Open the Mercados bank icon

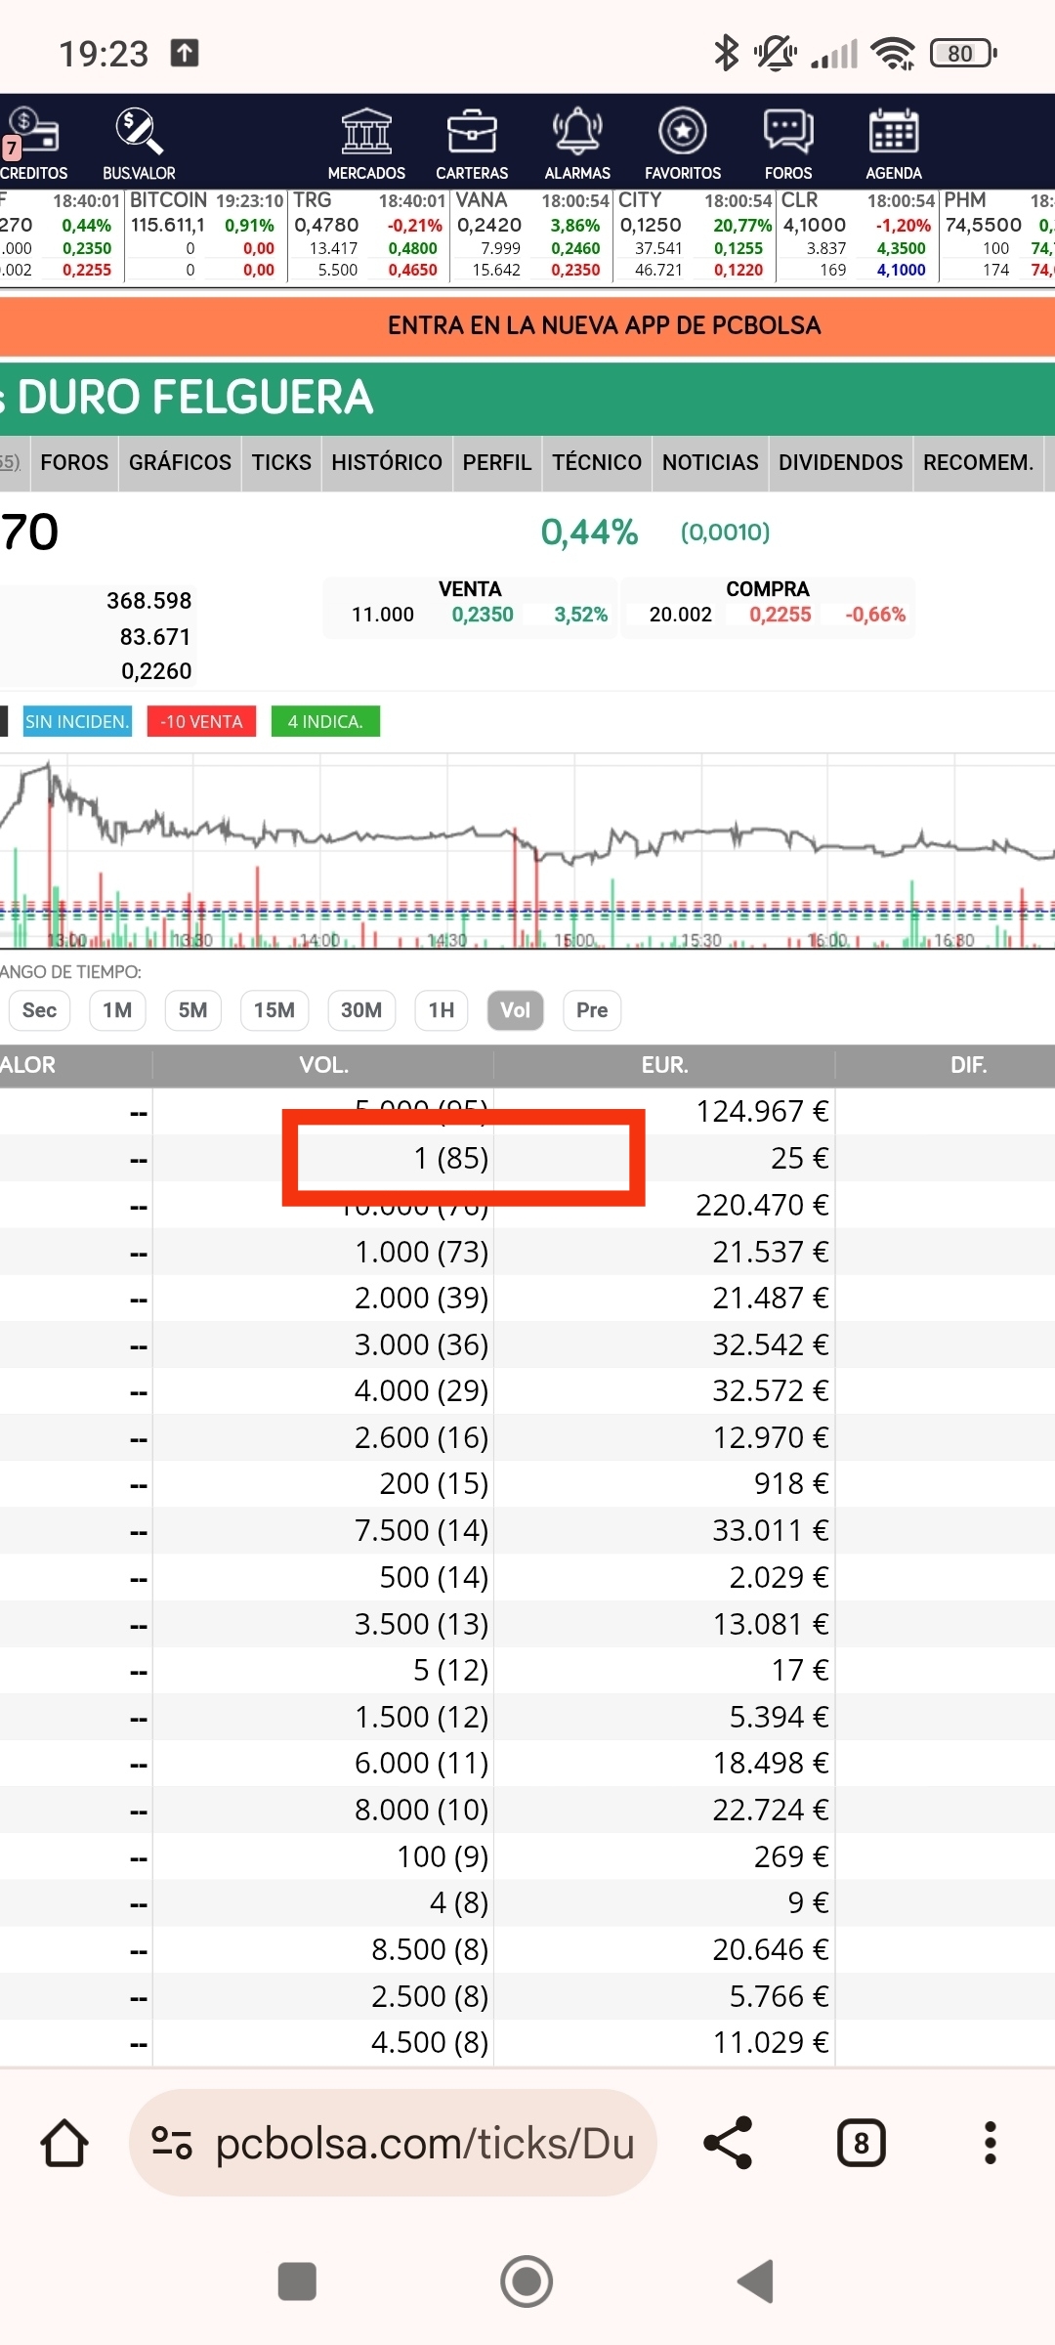366,143
